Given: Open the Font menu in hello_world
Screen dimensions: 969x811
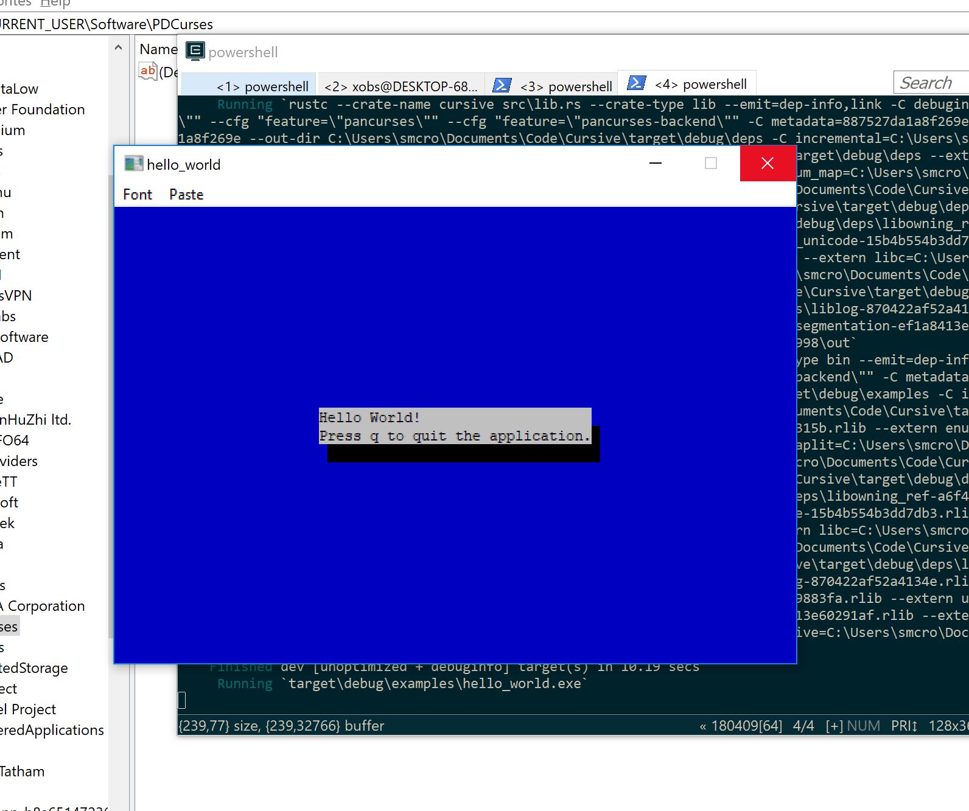Looking at the screenshot, I should tap(138, 195).
